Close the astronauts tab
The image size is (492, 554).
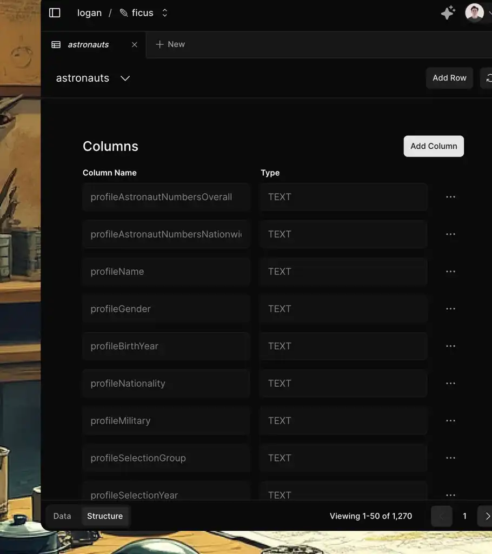135,44
